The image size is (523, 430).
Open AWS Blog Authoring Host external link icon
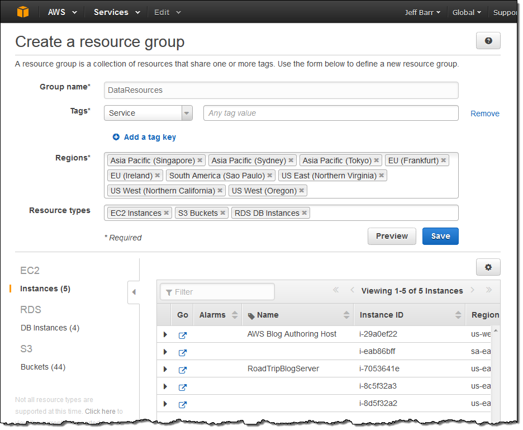point(183,336)
